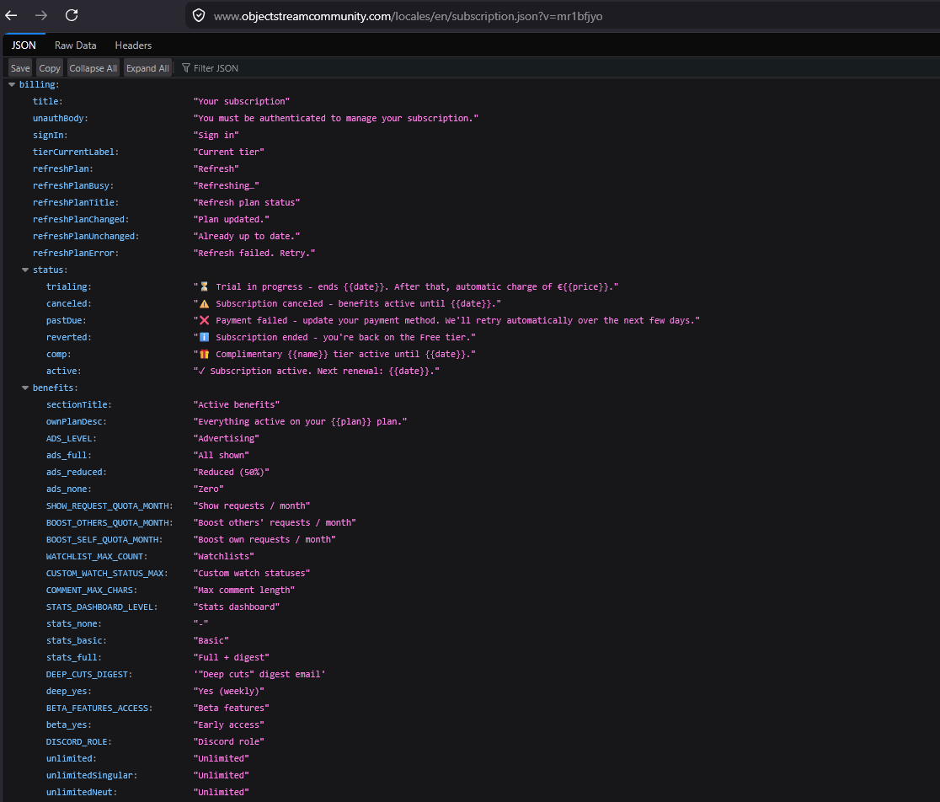
Task: Click the value "Refreshing…"
Action: 226,186
